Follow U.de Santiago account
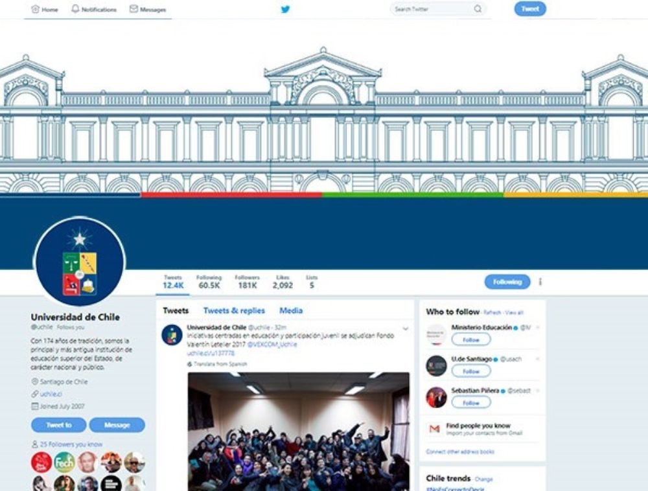Viewport: 648px width, 491px height. (470, 371)
